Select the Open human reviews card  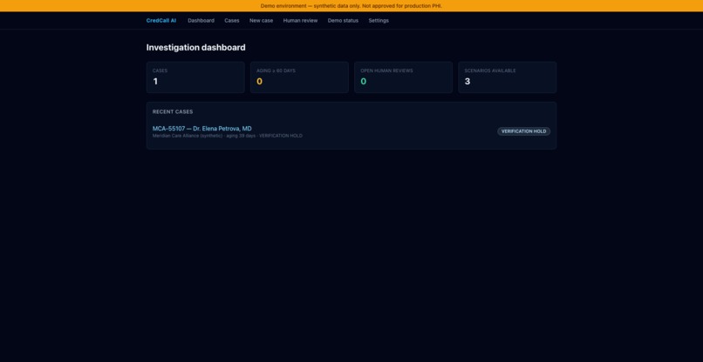tap(404, 77)
